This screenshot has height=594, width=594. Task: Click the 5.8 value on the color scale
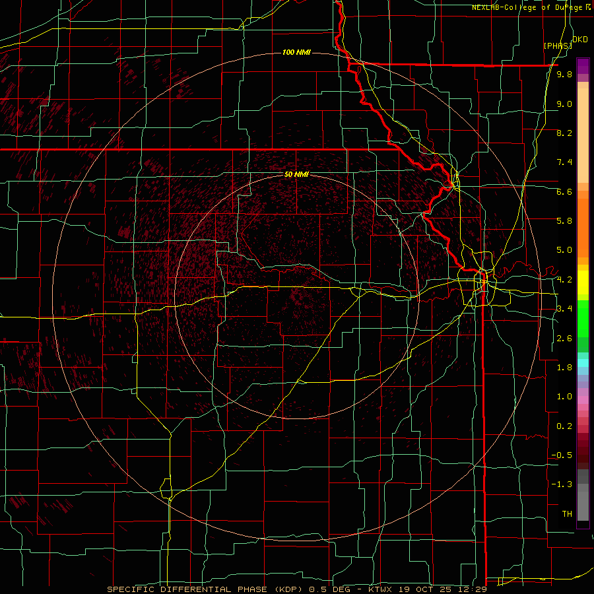[x=564, y=221]
